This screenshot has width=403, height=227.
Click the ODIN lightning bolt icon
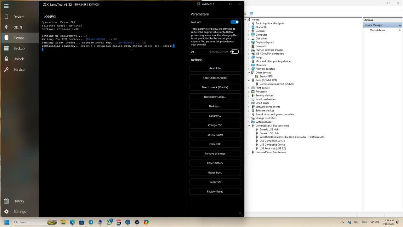(6, 27)
